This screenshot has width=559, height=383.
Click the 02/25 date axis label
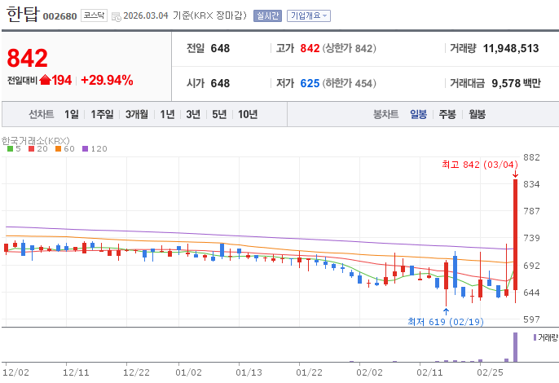[490, 372]
